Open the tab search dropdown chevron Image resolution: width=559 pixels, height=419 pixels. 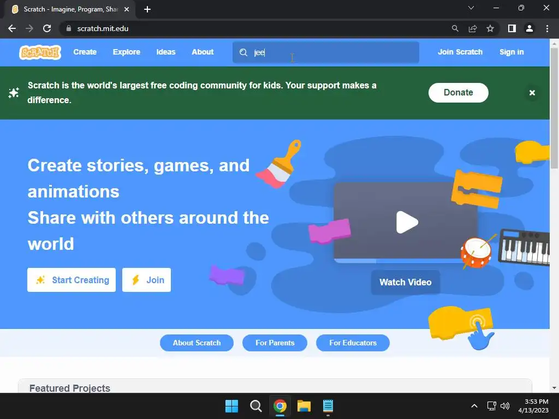[x=471, y=8]
